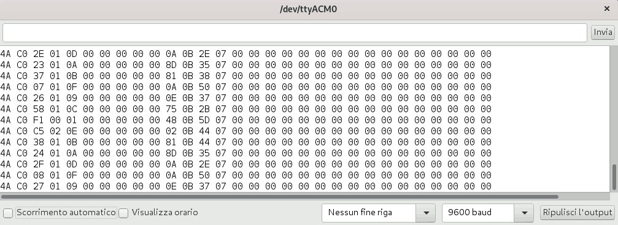Click the Invia send button
The image size is (618, 225).
pos(603,32)
